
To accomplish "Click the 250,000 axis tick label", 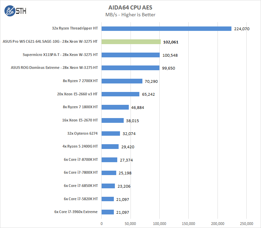I will coord(246,224).
